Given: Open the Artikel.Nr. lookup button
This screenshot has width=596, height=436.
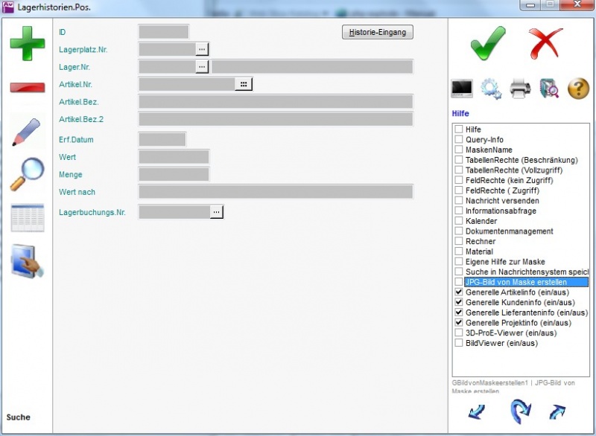Looking at the screenshot, I should click(244, 85).
